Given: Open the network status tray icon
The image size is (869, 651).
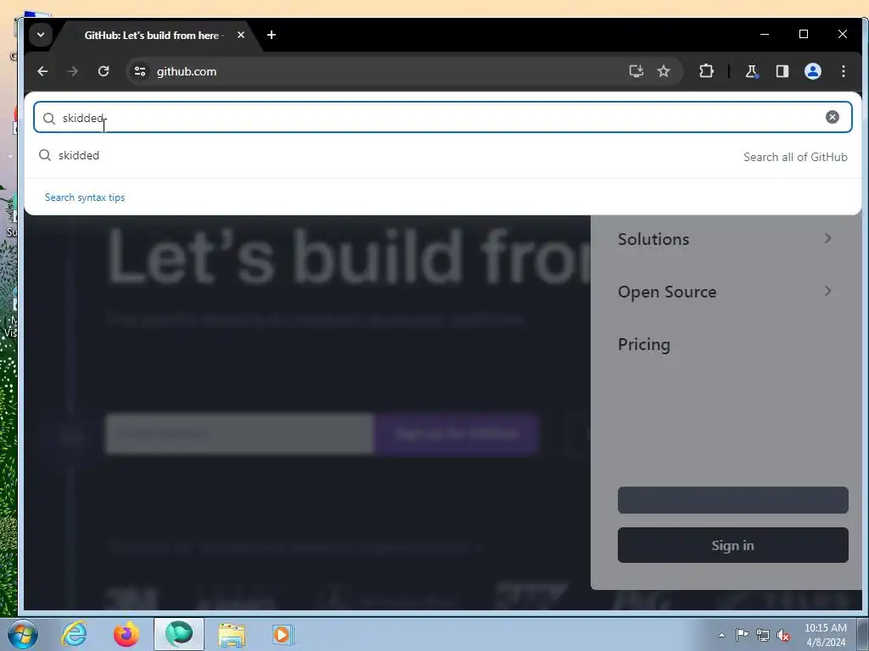Looking at the screenshot, I should [x=763, y=635].
